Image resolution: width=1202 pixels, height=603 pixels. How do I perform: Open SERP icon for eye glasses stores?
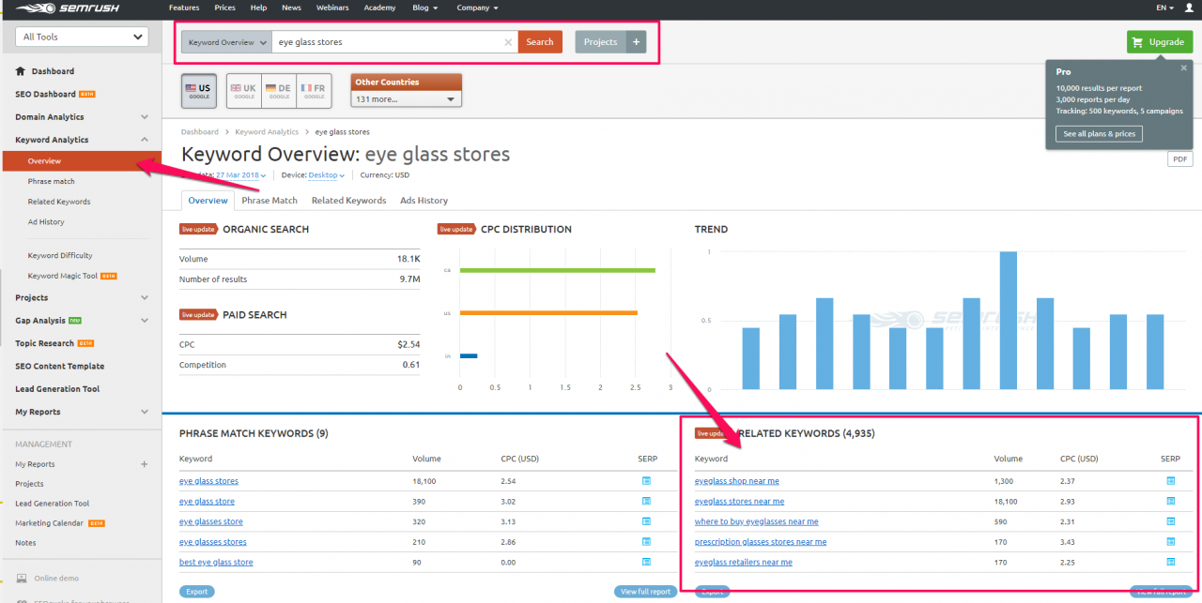[x=646, y=541]
